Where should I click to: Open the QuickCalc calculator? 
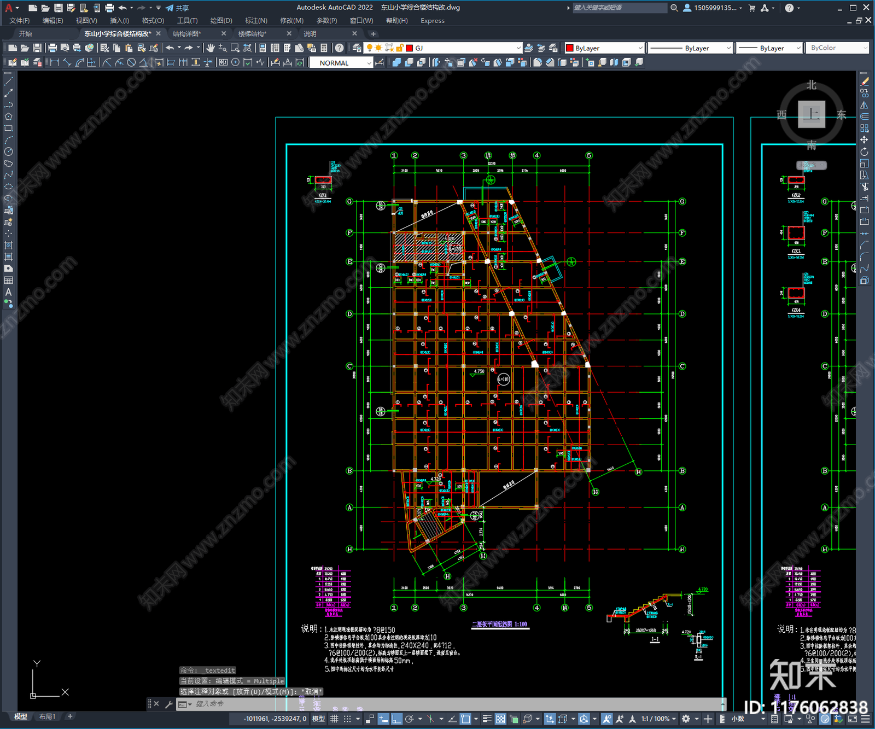[x=324, y=48]
